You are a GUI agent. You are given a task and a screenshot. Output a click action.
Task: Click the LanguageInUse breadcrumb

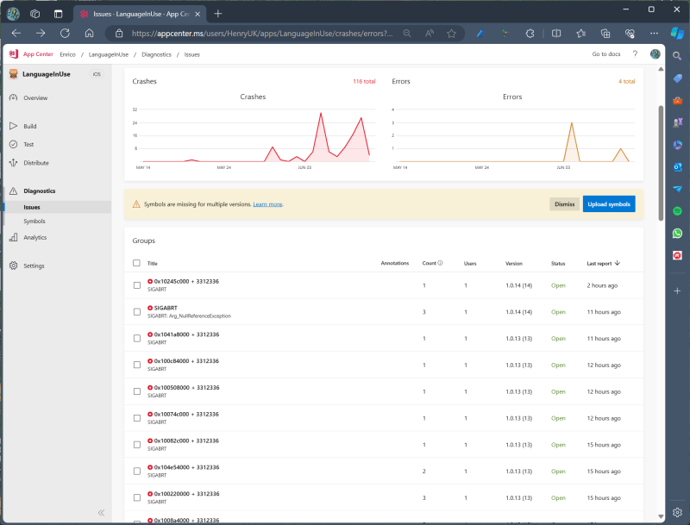(x=109, y=54)
